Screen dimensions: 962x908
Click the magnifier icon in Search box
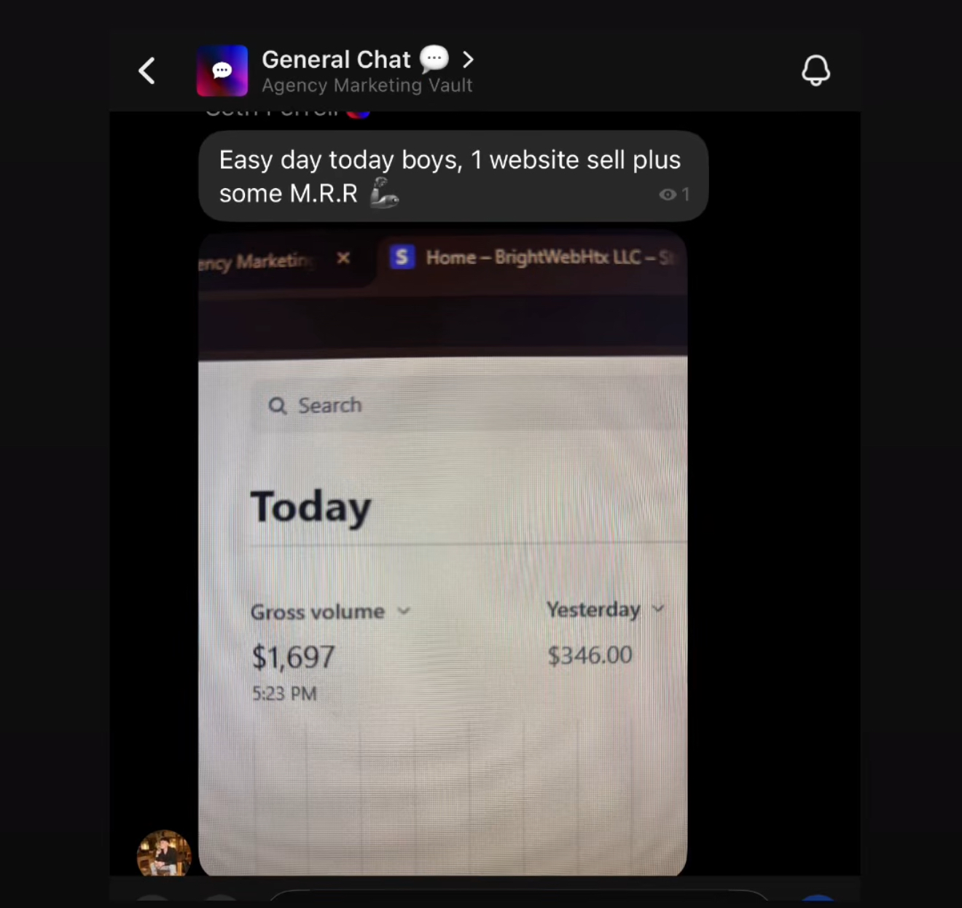point(278,405)
